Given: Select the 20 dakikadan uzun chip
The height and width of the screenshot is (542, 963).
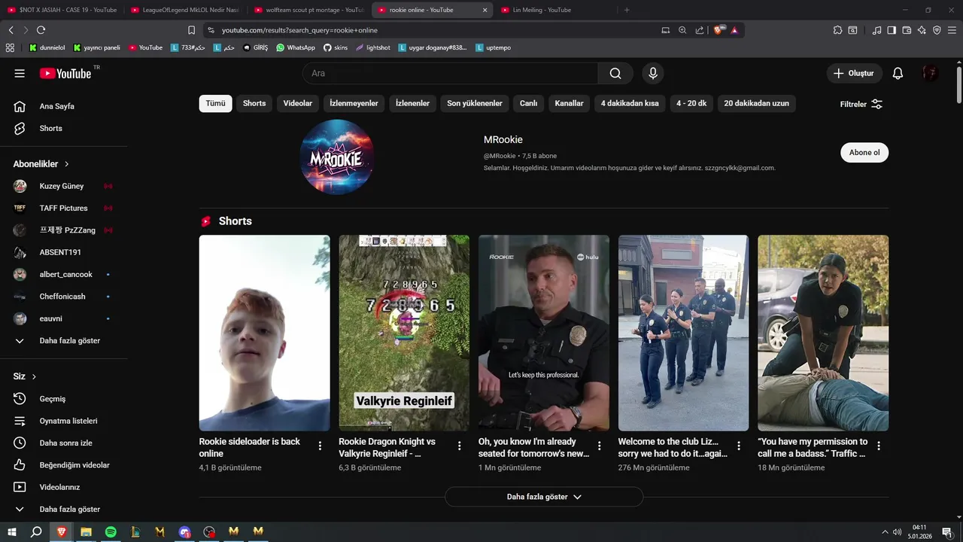Looking at the screenshot, I should (757, 103).
